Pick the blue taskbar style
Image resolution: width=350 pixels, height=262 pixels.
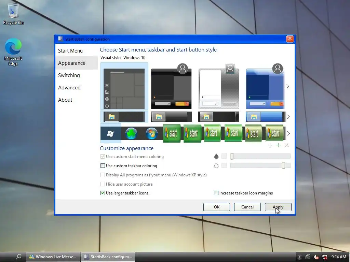pos(266,117)
